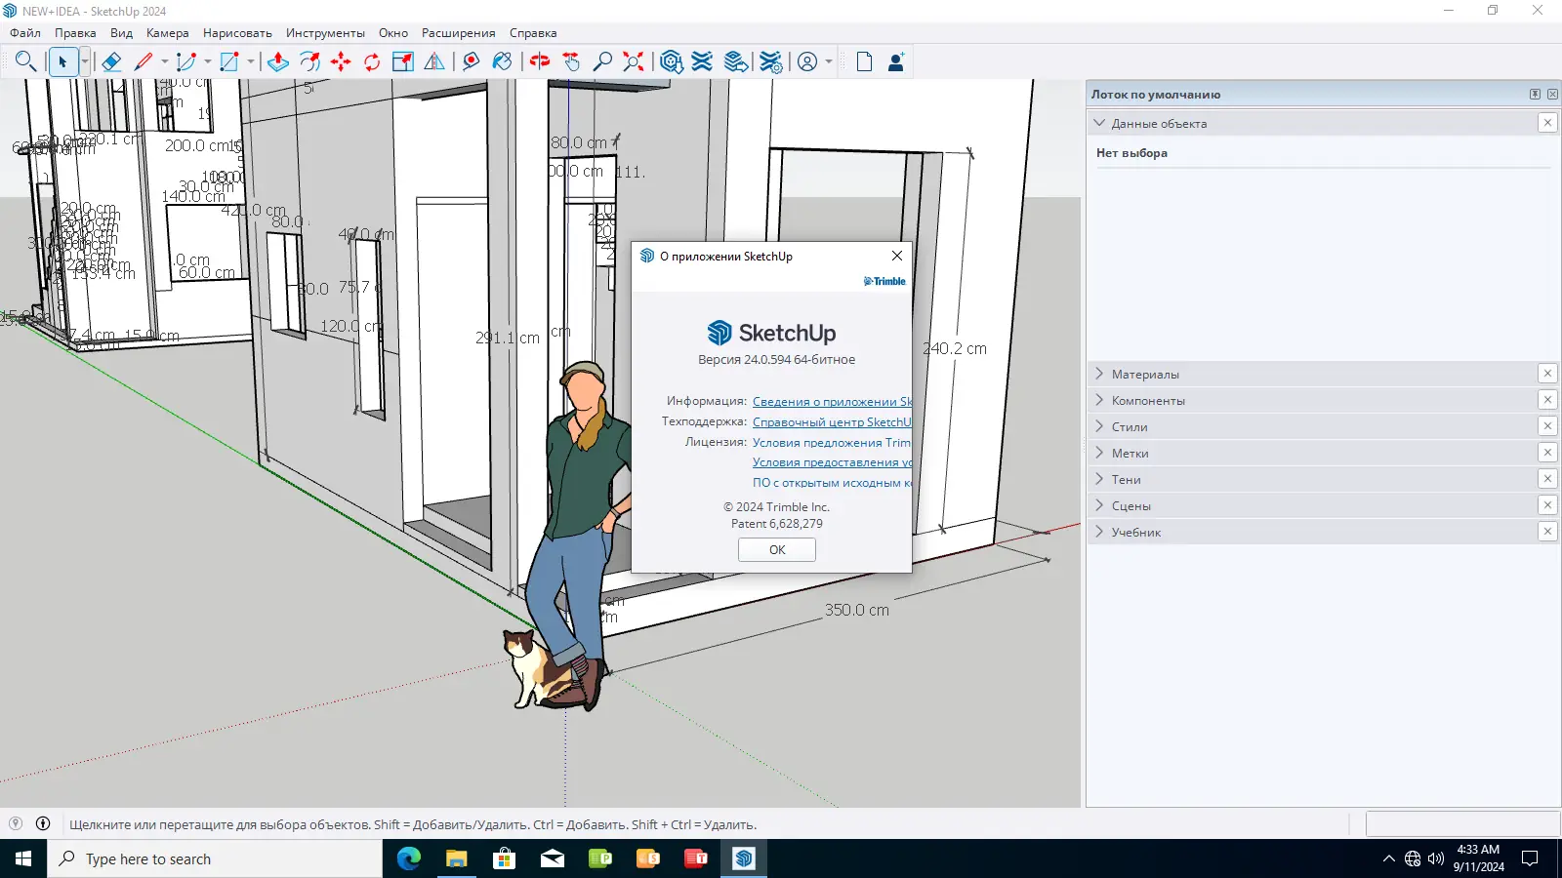Open the dropdown next to the Rectangle tool
This screenshot has height=878, width=1562.
(x=251, y=62)
